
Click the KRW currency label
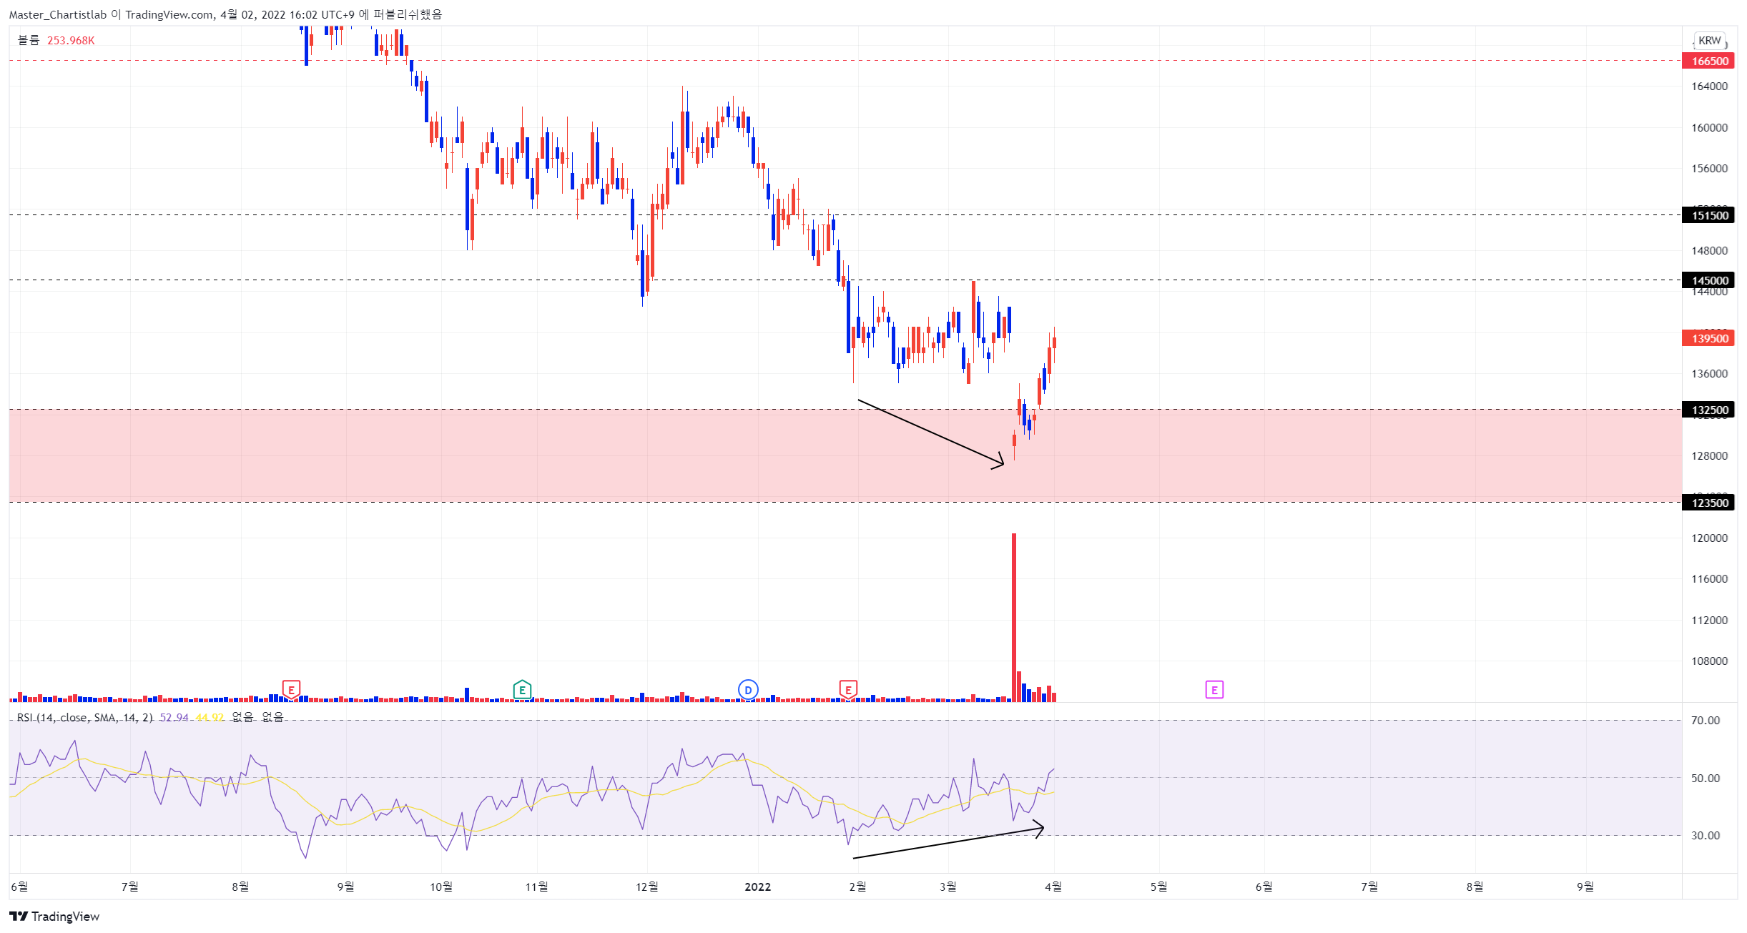coord(1710,41)
